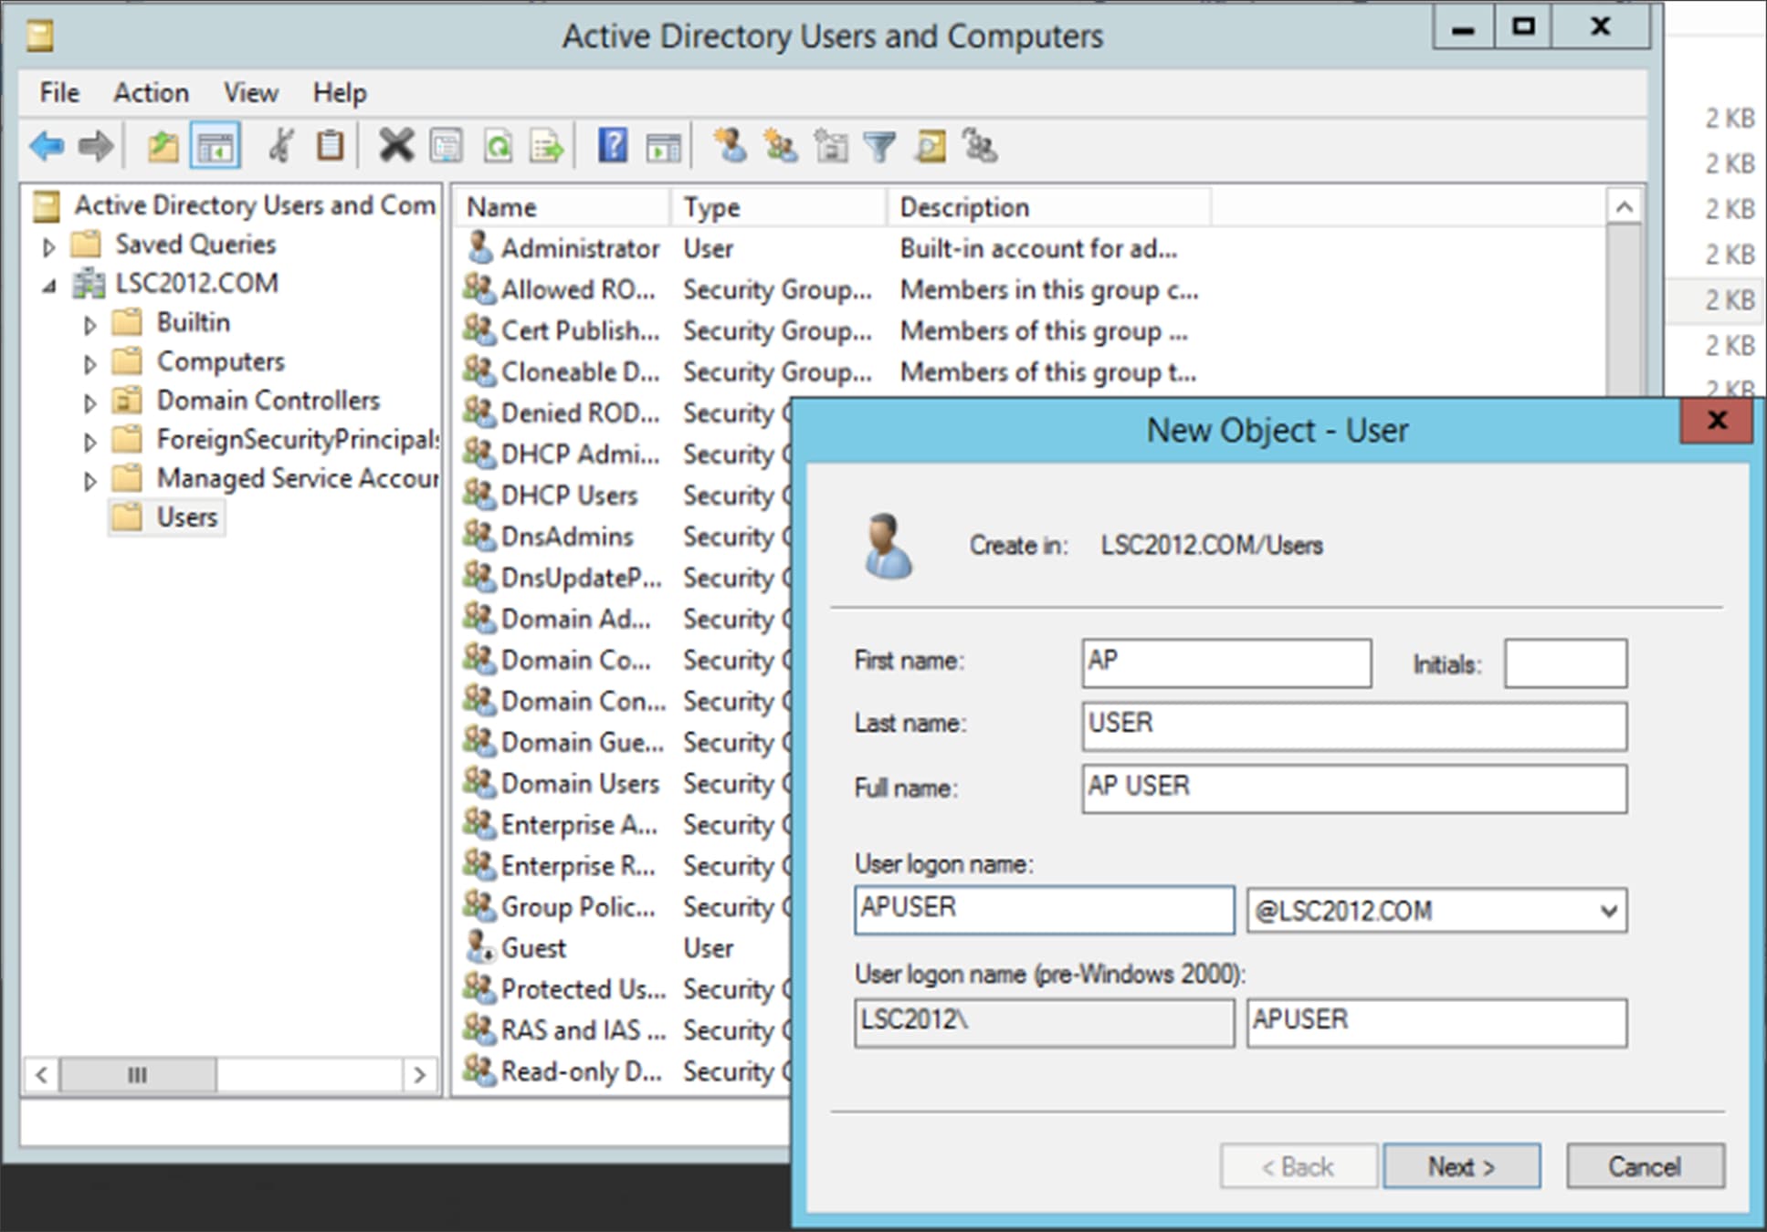Click the Last name input field

pyautogui.click(x=1354, y=726)
